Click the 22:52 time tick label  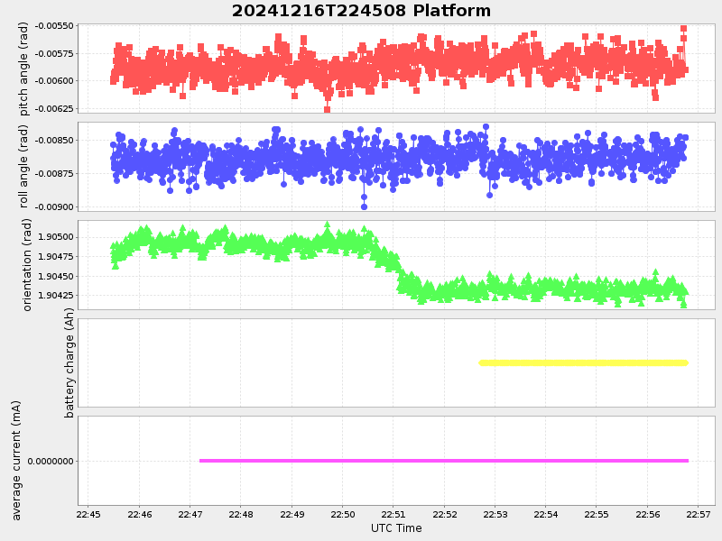(x=444, y=514)
